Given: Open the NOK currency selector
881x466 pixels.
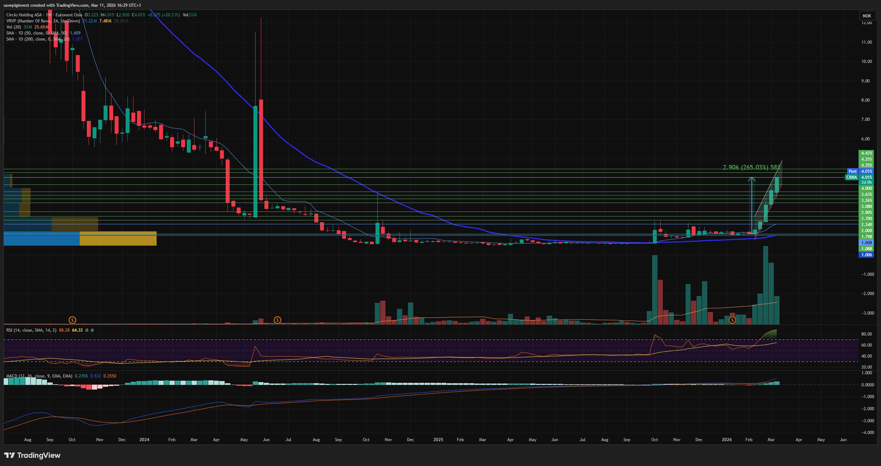Looking at the screenshot, I should pos(867,16).
